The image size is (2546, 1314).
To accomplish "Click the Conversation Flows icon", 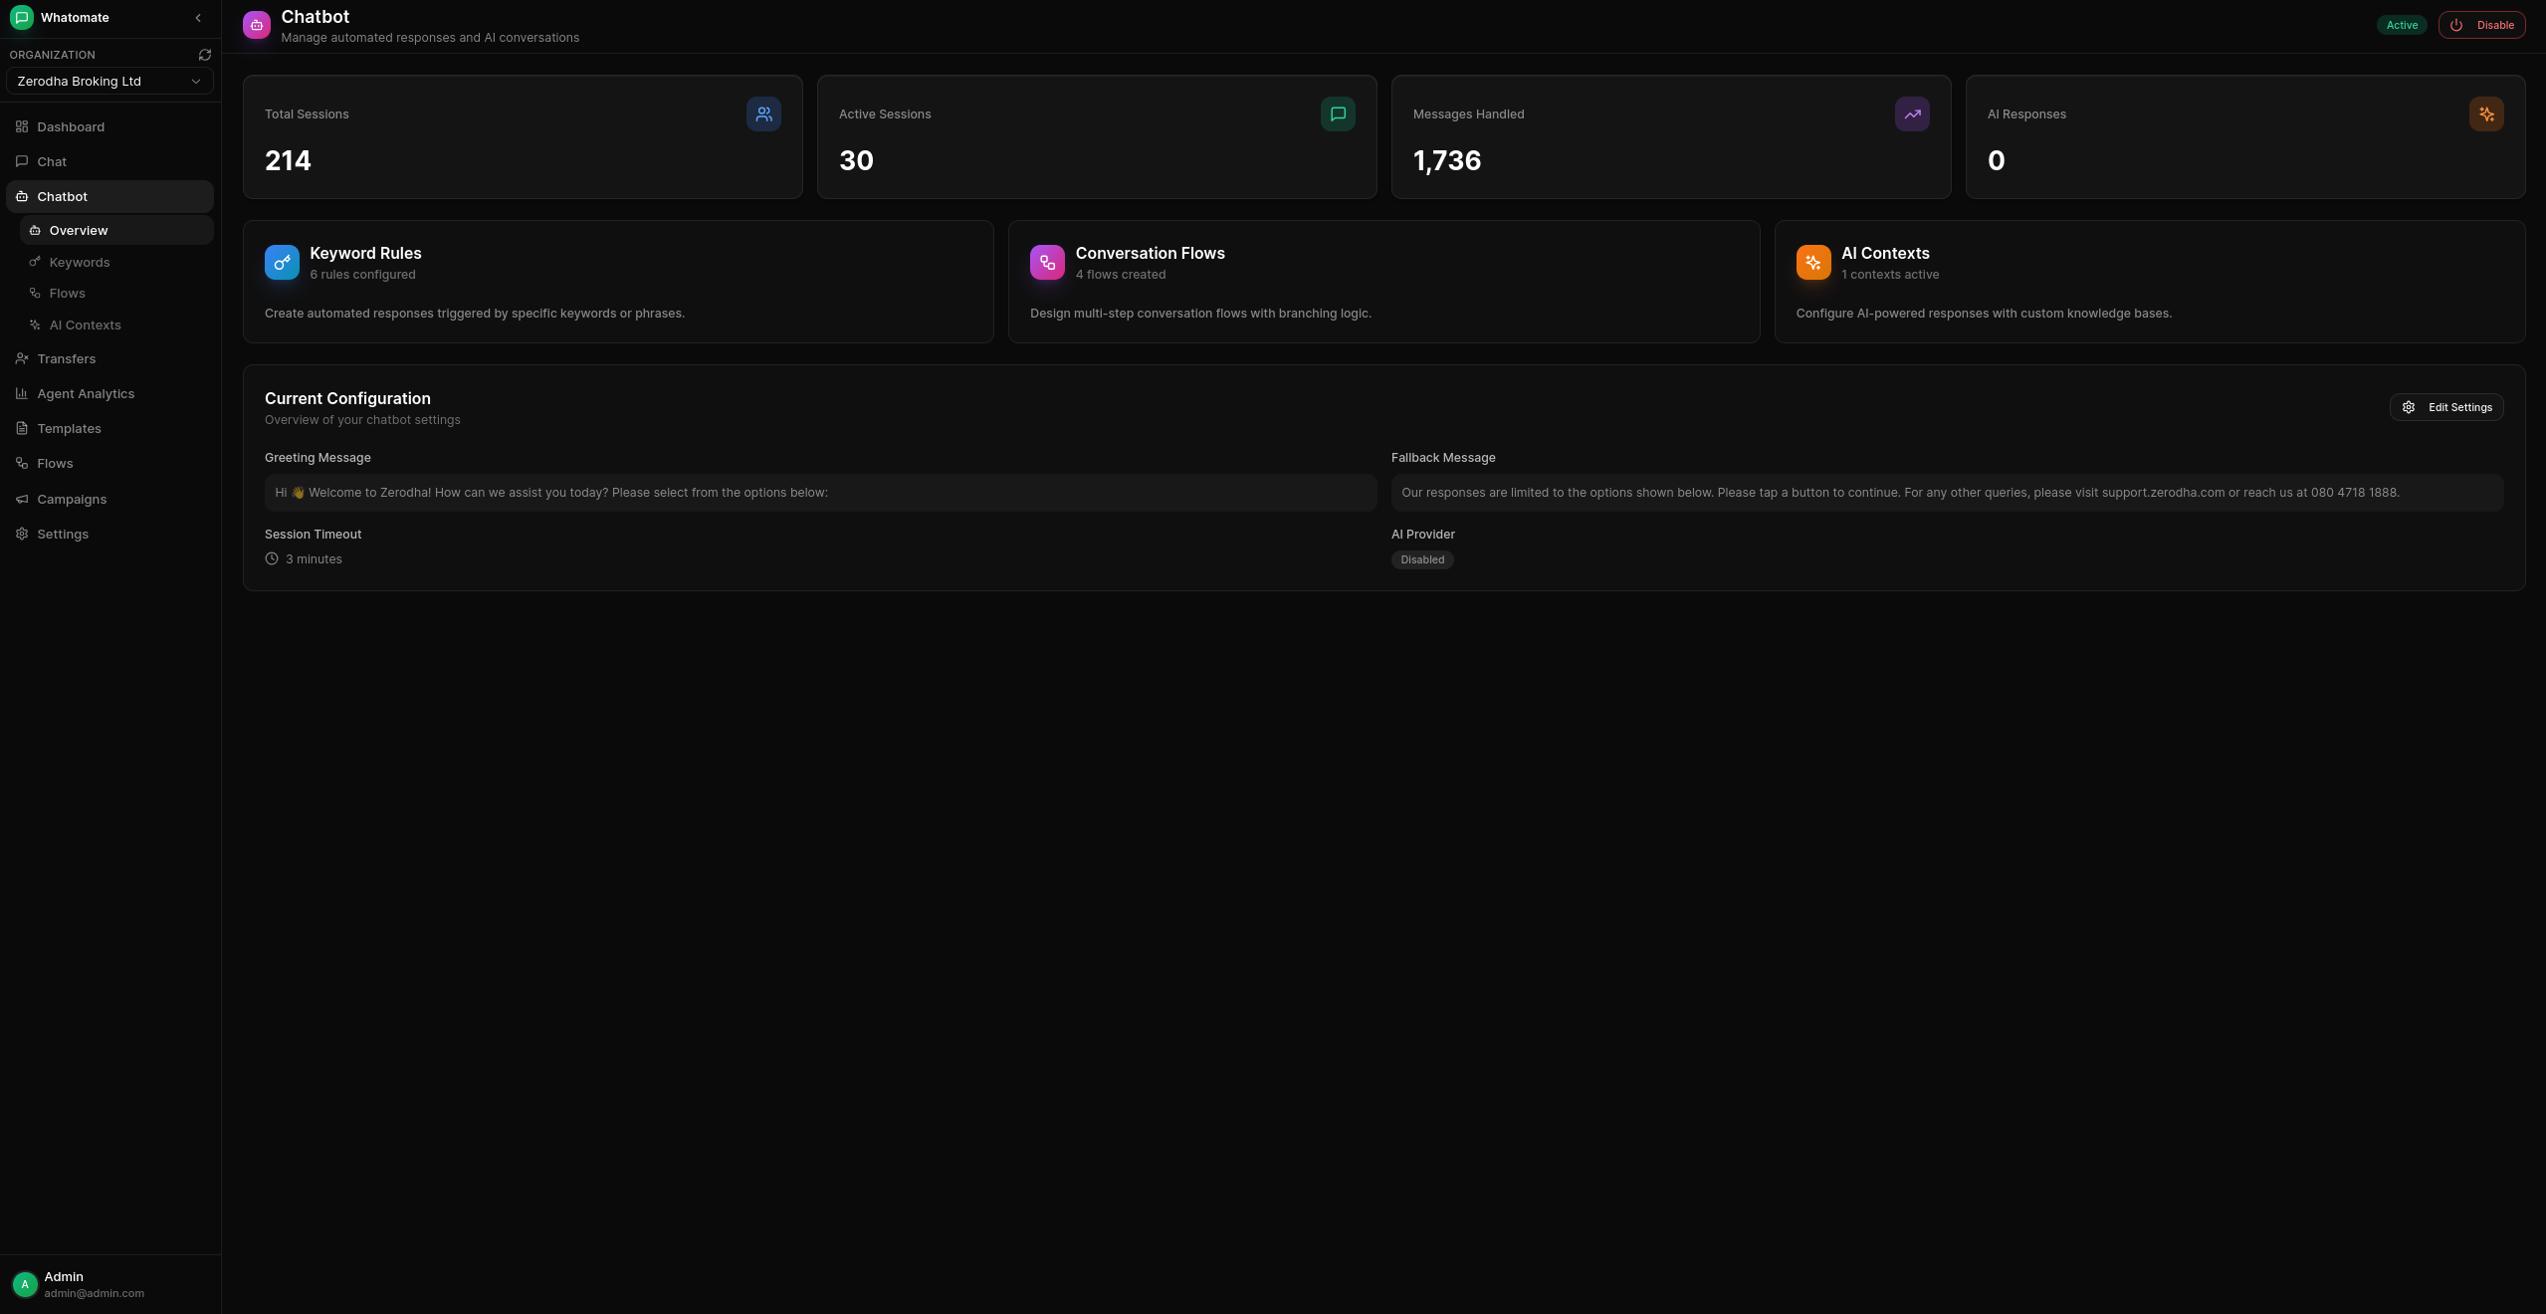I will click(1046, 262).
